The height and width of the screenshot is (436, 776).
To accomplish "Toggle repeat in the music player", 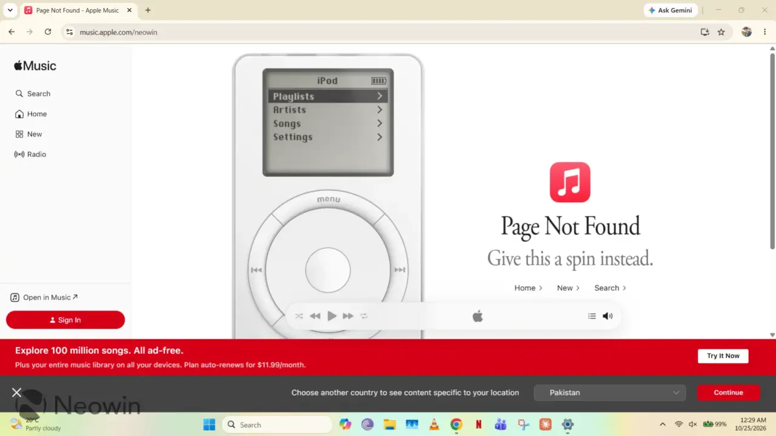I will tap(364, 316).
